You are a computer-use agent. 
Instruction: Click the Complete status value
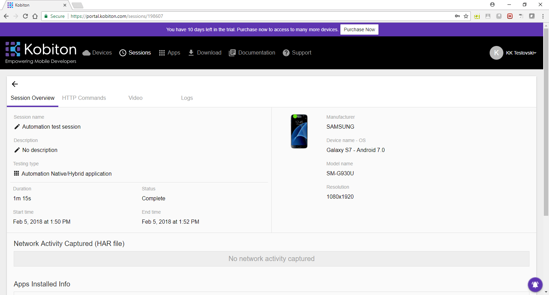click(x=154, y=198)
